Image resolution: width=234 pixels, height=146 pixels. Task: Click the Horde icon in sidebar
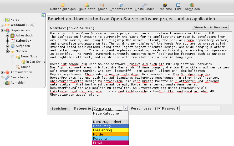point(7,20)
